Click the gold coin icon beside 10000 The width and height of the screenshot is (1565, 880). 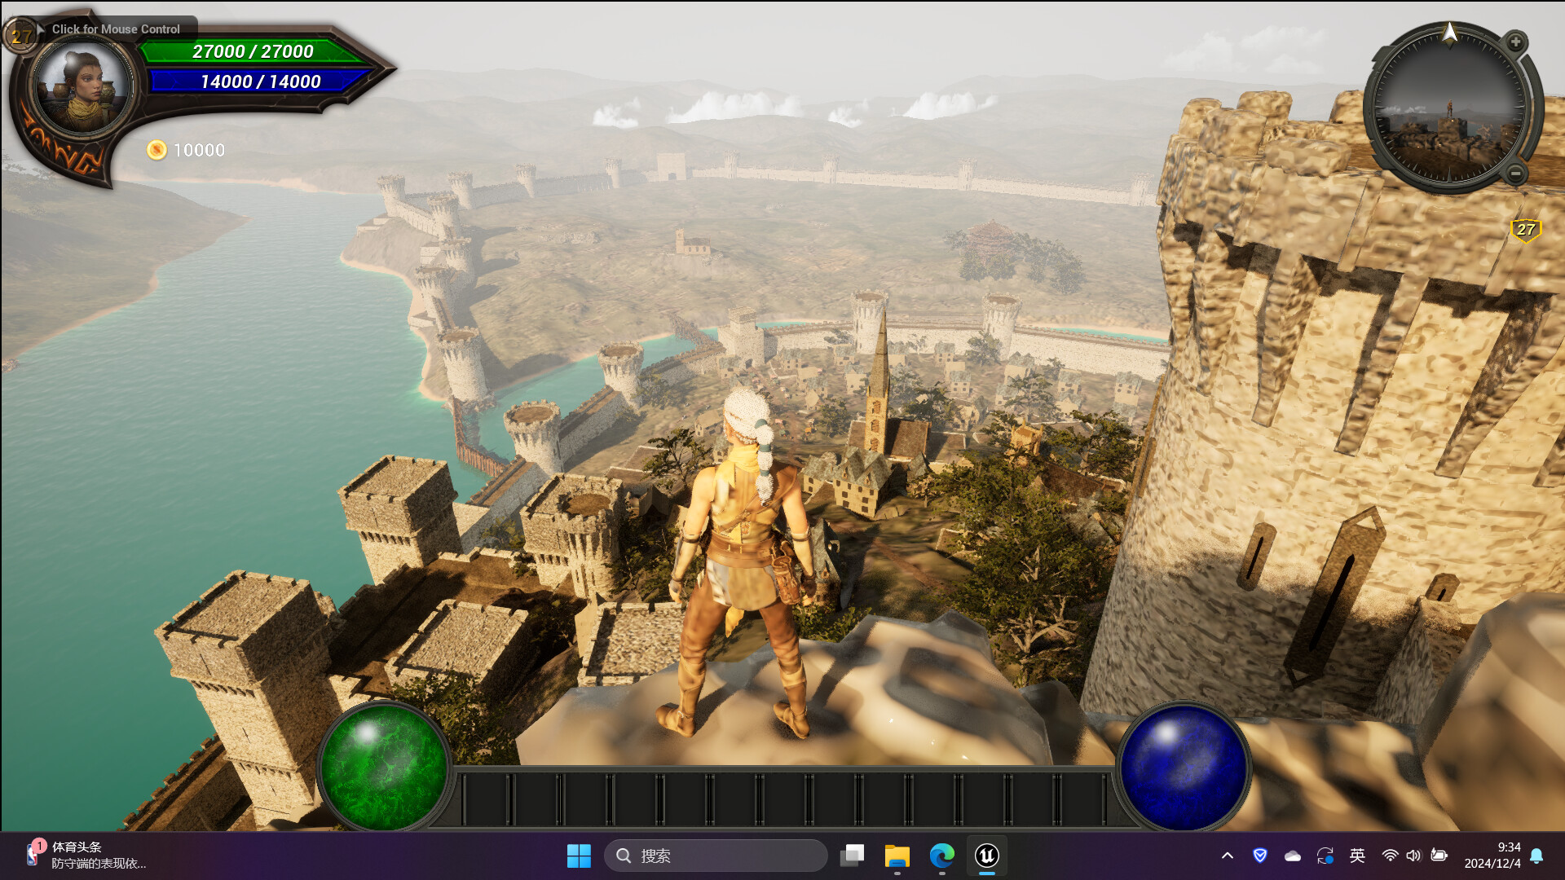pos(156,150)
